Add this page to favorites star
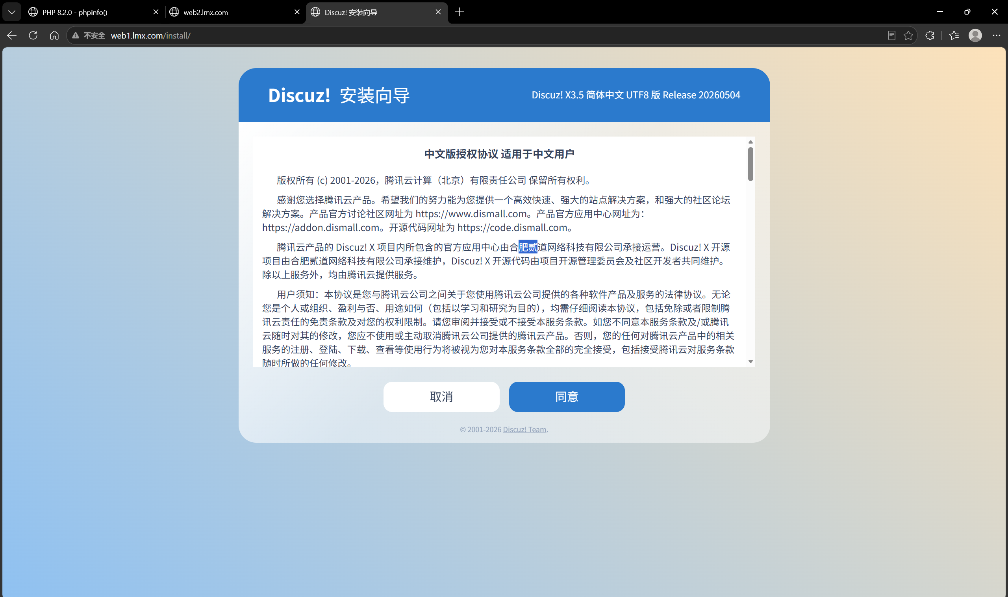This screenshot has width=1008, height=597. 908,35
